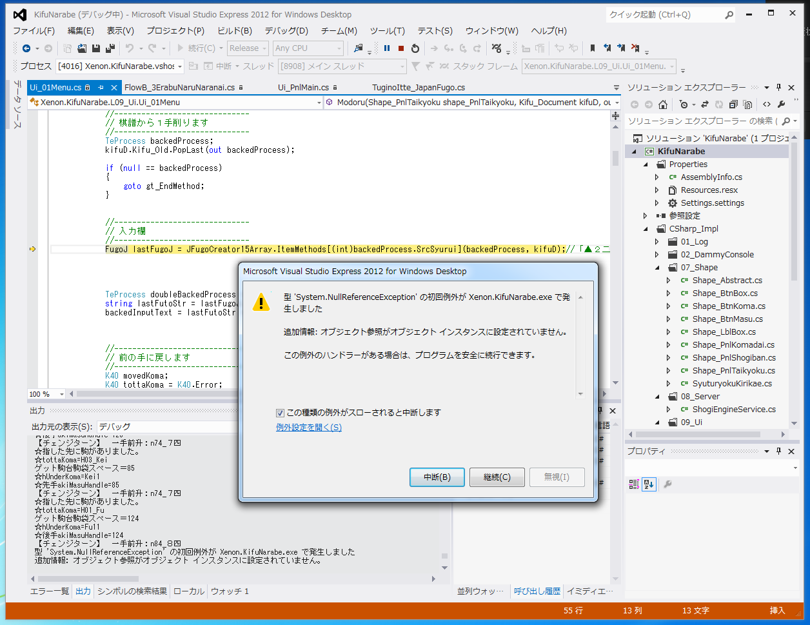Collapse the 07_Shape folder in Solution Explorer
810x625 pixels.
pos(657,268)
